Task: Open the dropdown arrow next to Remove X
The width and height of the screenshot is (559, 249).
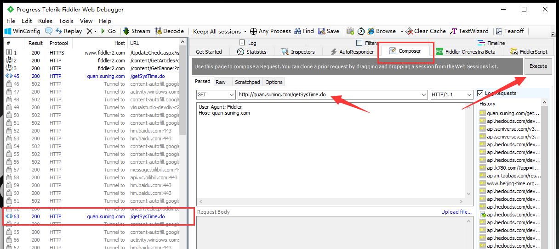Action: point(95,31)
